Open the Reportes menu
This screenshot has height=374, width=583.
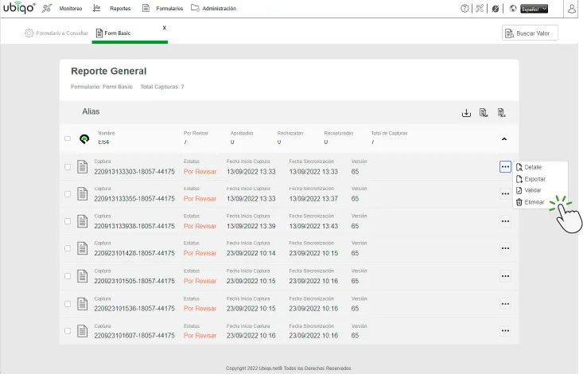tap(120, 8)
